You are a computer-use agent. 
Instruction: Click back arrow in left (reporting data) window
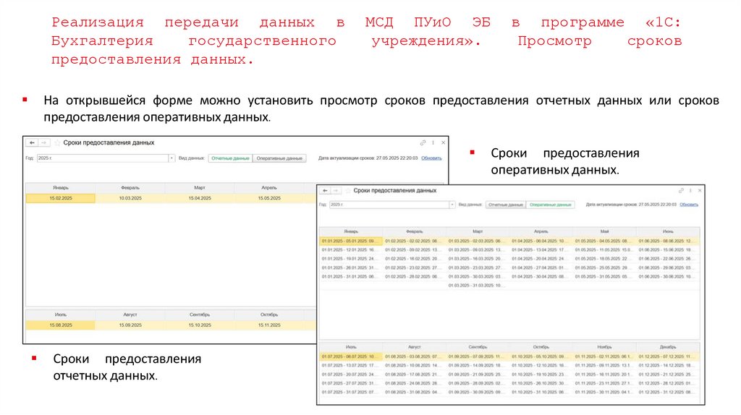(x=32, y=142)
